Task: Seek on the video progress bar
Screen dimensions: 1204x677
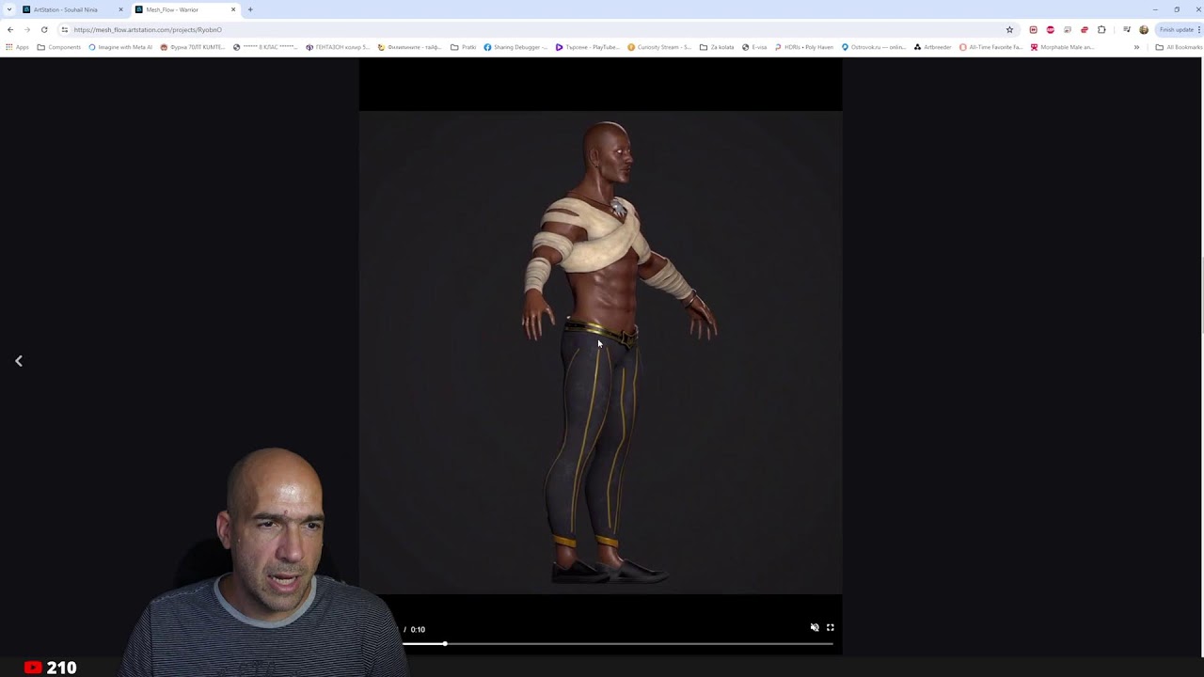Action: (618, 644)
